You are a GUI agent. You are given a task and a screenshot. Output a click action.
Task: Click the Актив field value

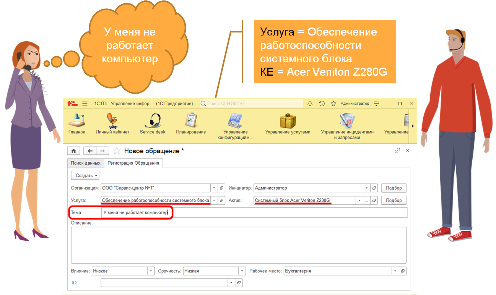click(304, 200)
